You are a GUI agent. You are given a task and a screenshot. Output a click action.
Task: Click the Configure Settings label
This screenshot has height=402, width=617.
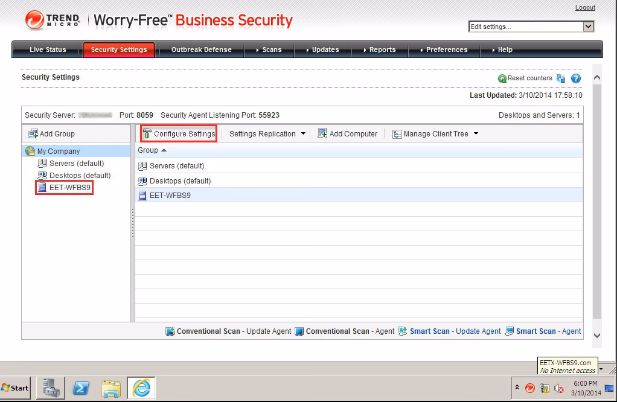(185, 134)
